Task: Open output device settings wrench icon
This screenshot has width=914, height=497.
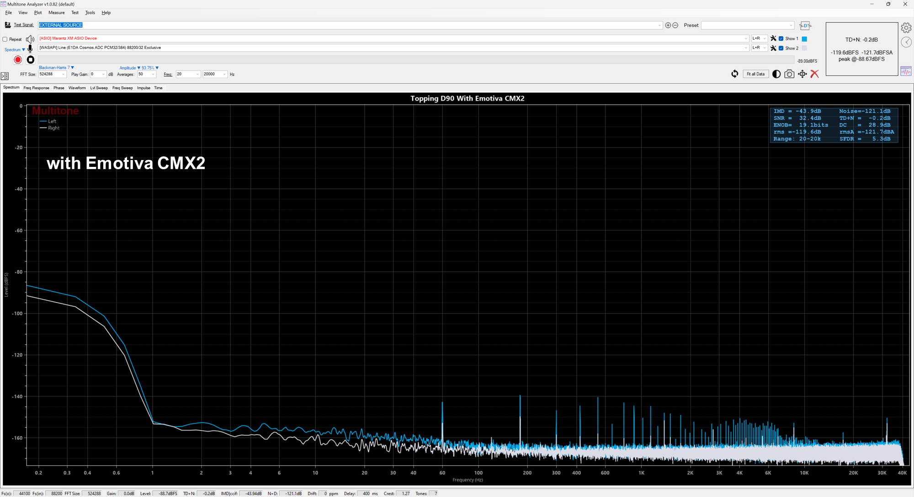Action: (773, 38)
